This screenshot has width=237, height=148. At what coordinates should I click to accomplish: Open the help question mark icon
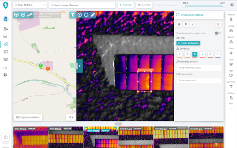[232, 5]
